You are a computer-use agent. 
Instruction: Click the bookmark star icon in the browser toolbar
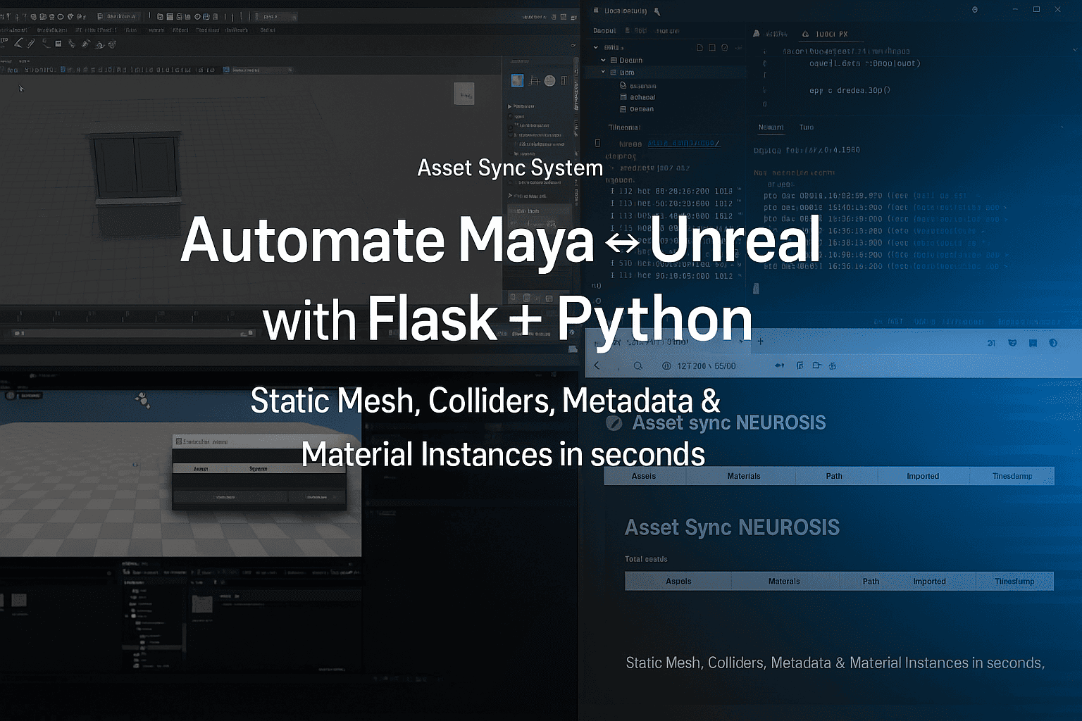coord(1033,343)
